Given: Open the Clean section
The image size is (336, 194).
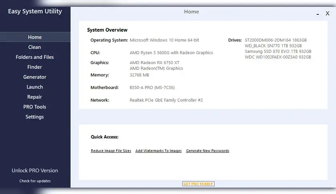Looking at the screenshot, I should pyautogui.click(x=35, y=47).
